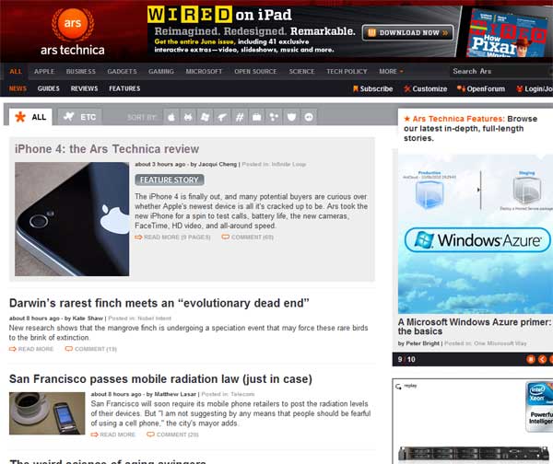Image resolution: width=553 pixels, height=464 pixels.
Task: Click READ MORE under Darwin's finch article
Action: click(x=36, y=349)
